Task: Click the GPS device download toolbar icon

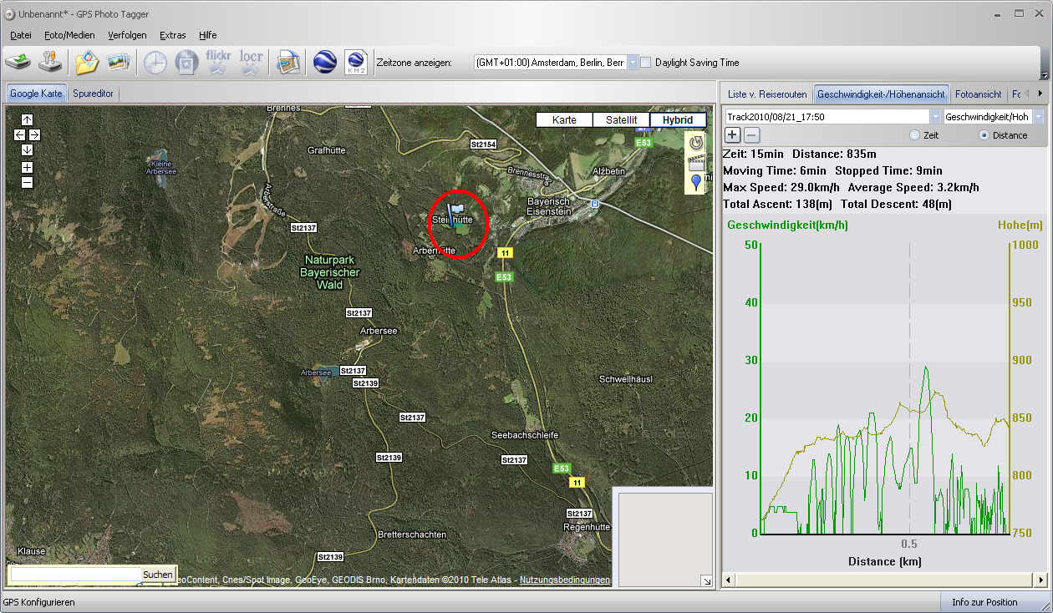Action: [x=18, y=62]
